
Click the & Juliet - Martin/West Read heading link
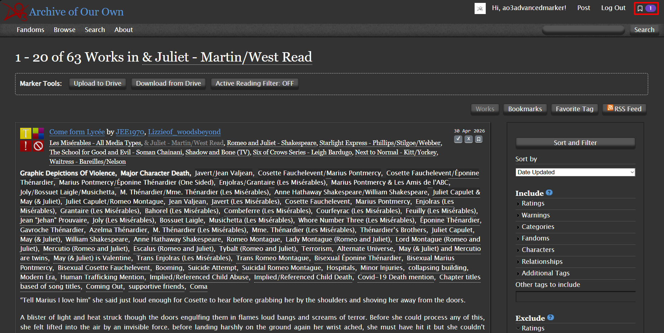click(x=227, y=57)
